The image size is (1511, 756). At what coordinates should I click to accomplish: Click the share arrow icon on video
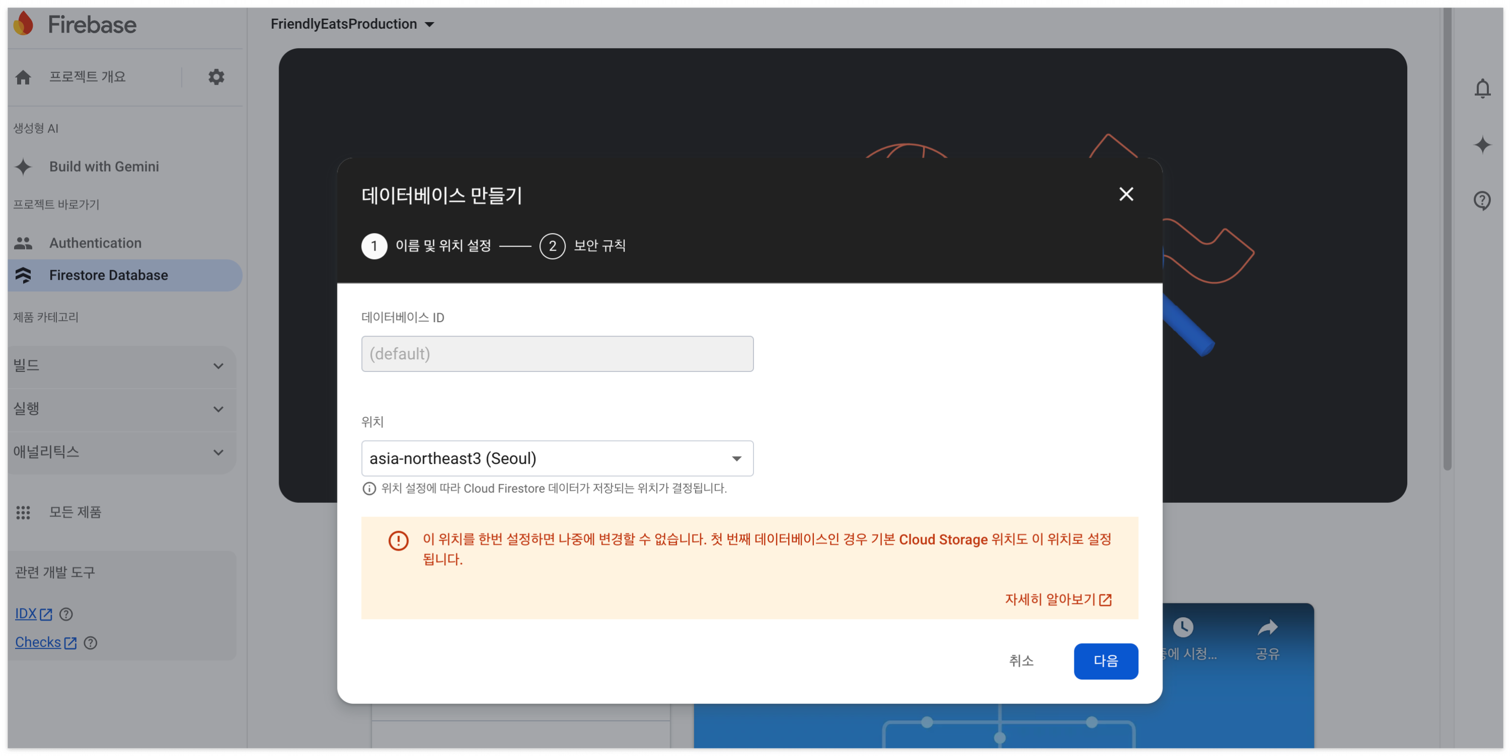[x=1267, y=628]
